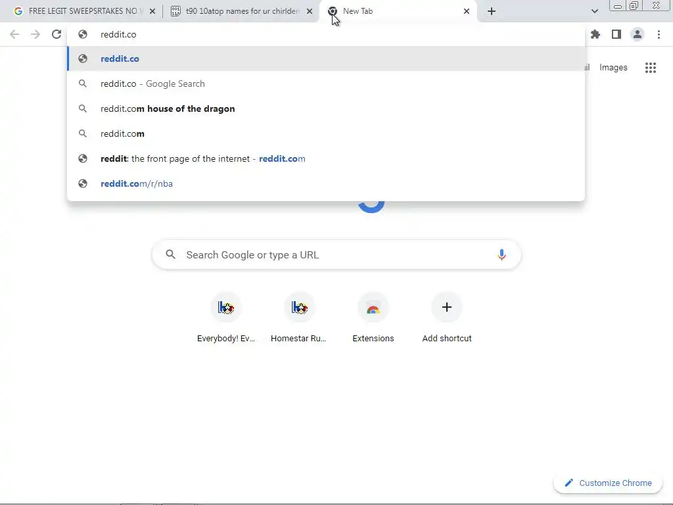Viewport: 673px width, 505px height.
Task: Close the New Tab tab
Action: coord(467,11)
